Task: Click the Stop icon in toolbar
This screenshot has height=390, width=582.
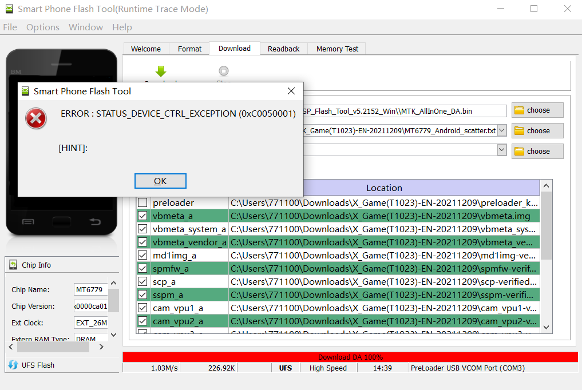Action: pyautogui.click(x=224, y=71)
